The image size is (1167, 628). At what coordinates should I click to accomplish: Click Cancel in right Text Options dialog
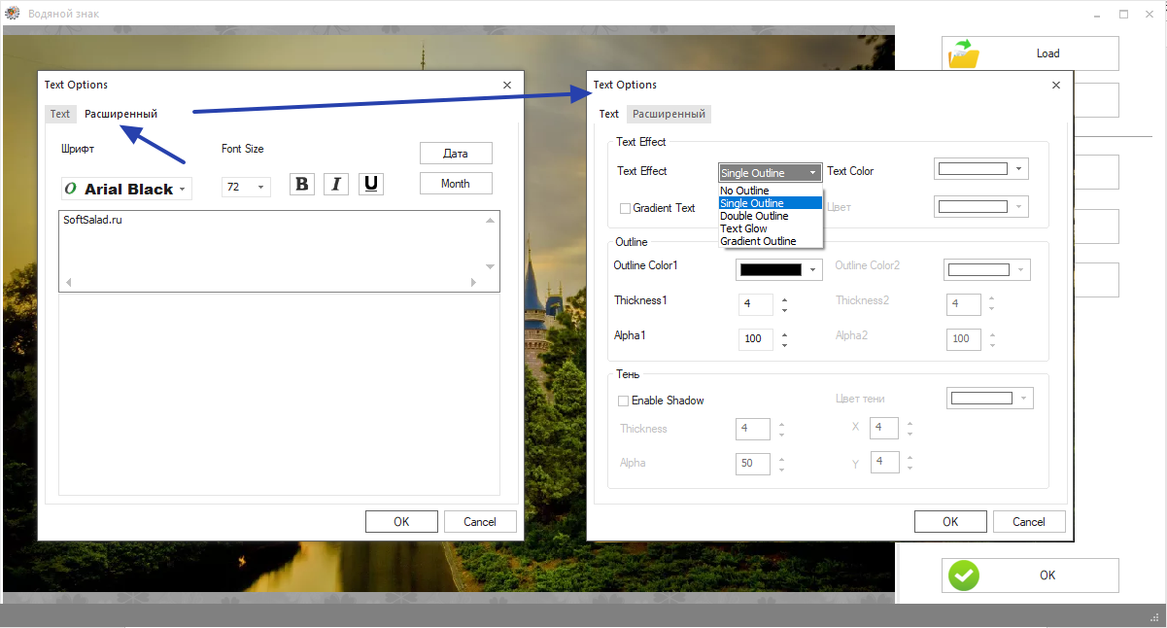[x=1029, y=522]
